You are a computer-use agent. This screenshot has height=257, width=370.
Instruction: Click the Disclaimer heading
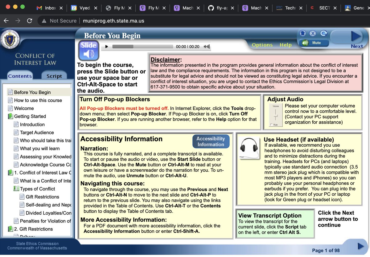click(166, 59)
